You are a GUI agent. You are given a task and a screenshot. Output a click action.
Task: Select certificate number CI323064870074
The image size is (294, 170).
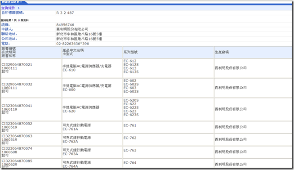click(17, 148)
